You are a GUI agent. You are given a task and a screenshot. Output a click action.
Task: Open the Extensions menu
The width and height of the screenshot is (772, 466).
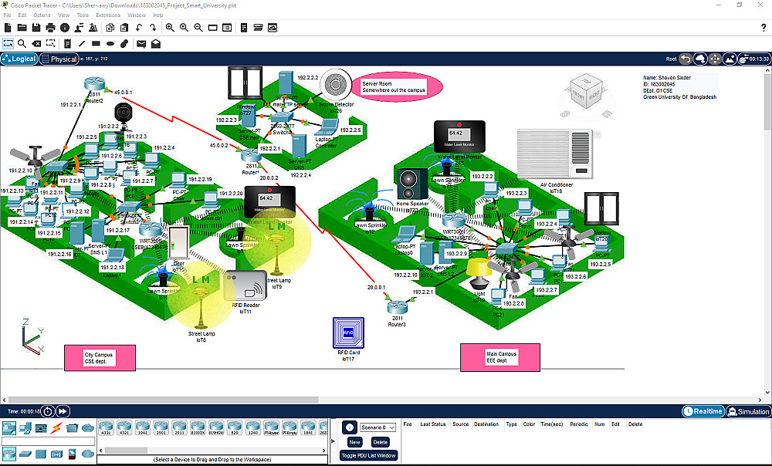point(108,15)
